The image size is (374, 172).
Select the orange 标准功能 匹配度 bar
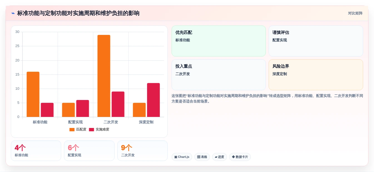pyautogui.click(x=33, y=94)
